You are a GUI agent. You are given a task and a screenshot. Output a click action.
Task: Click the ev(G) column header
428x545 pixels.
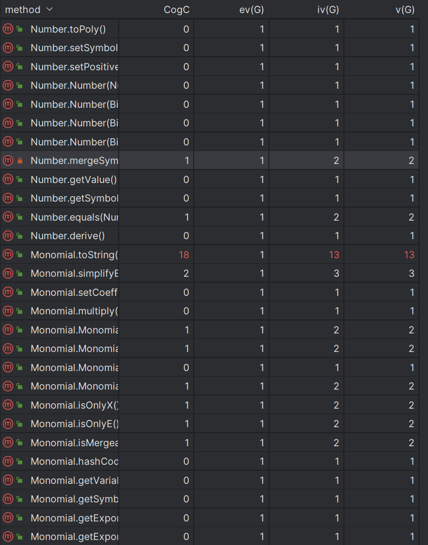252,10
